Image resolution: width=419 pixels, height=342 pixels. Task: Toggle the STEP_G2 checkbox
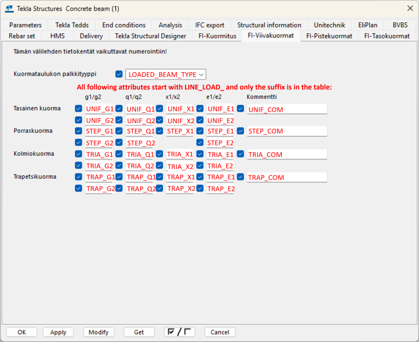coord(79,143)
